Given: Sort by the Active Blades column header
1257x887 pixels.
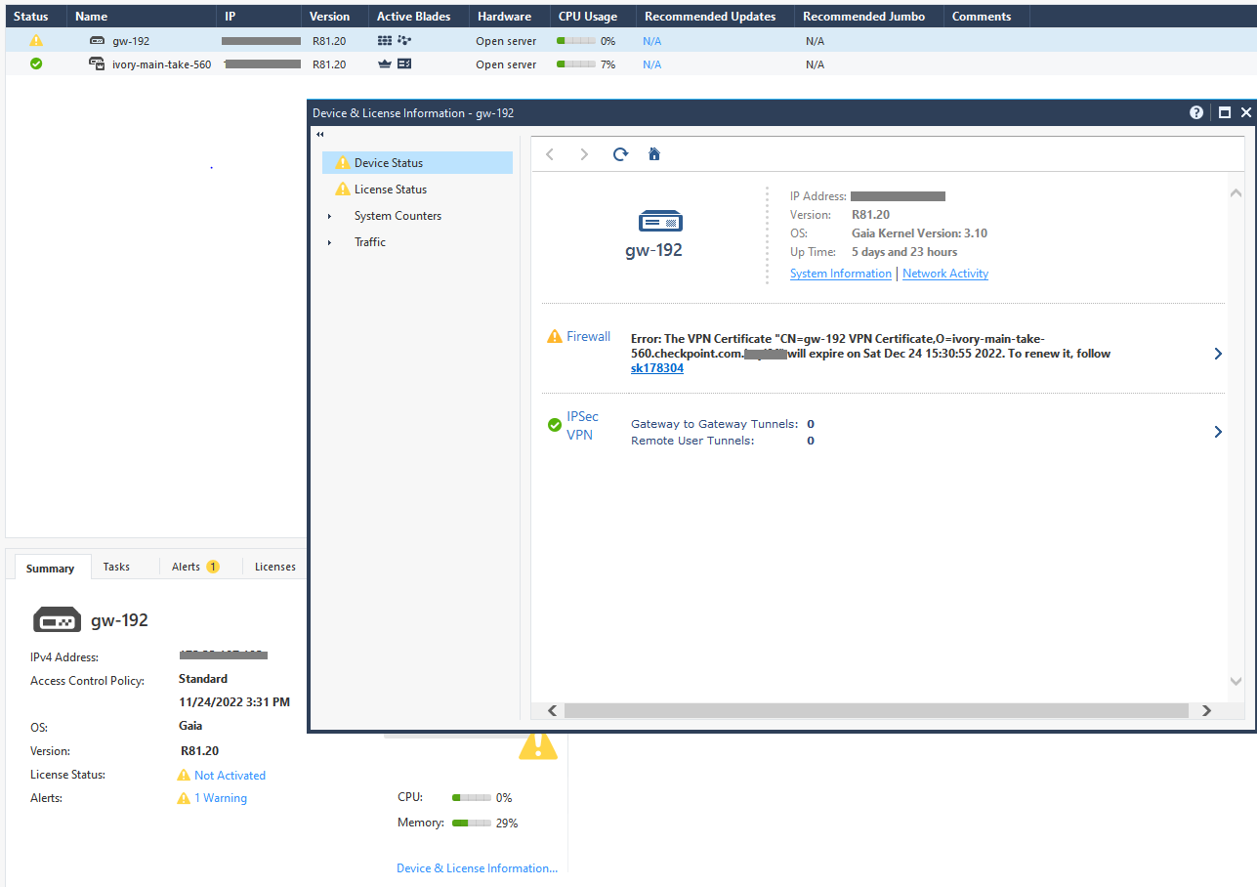Looking at the screenshot, I should [x=419, y=17].
